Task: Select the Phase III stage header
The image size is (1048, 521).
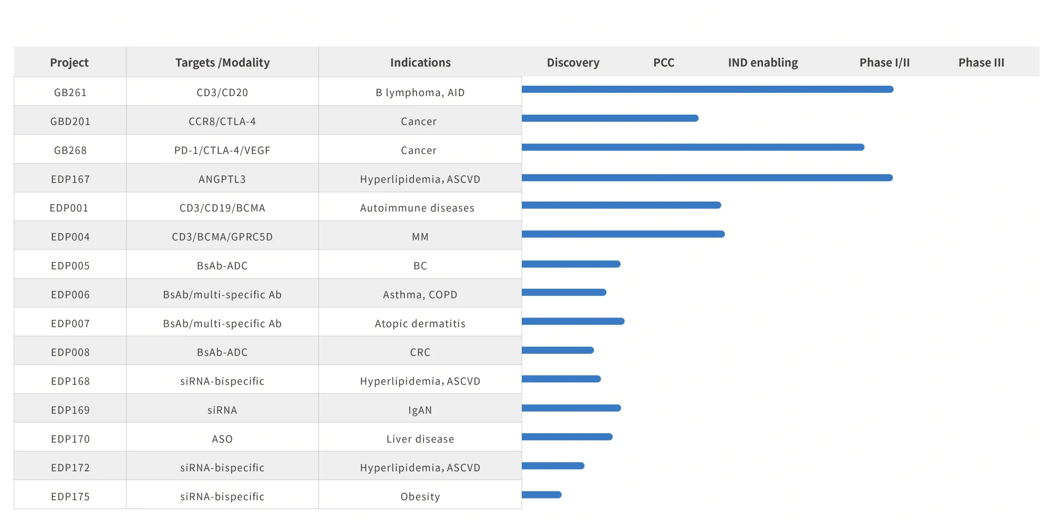Action: (981, 63)
